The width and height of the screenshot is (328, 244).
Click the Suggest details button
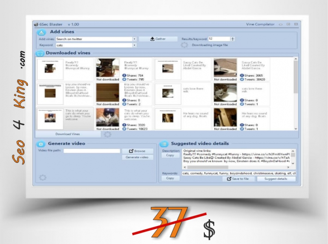[276, 179]
